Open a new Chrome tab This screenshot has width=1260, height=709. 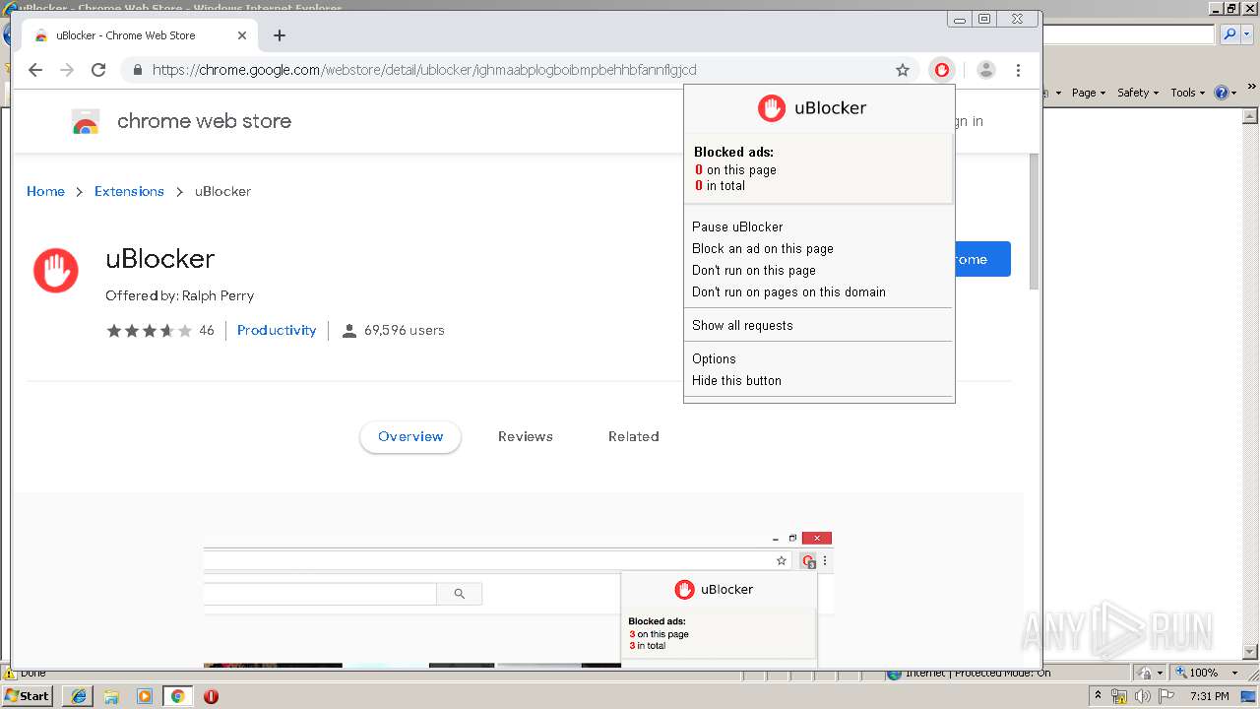280,35
